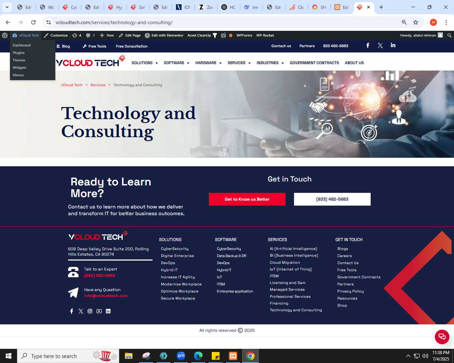
Task: Click the Get to Know us Better button
Action: 247,199
